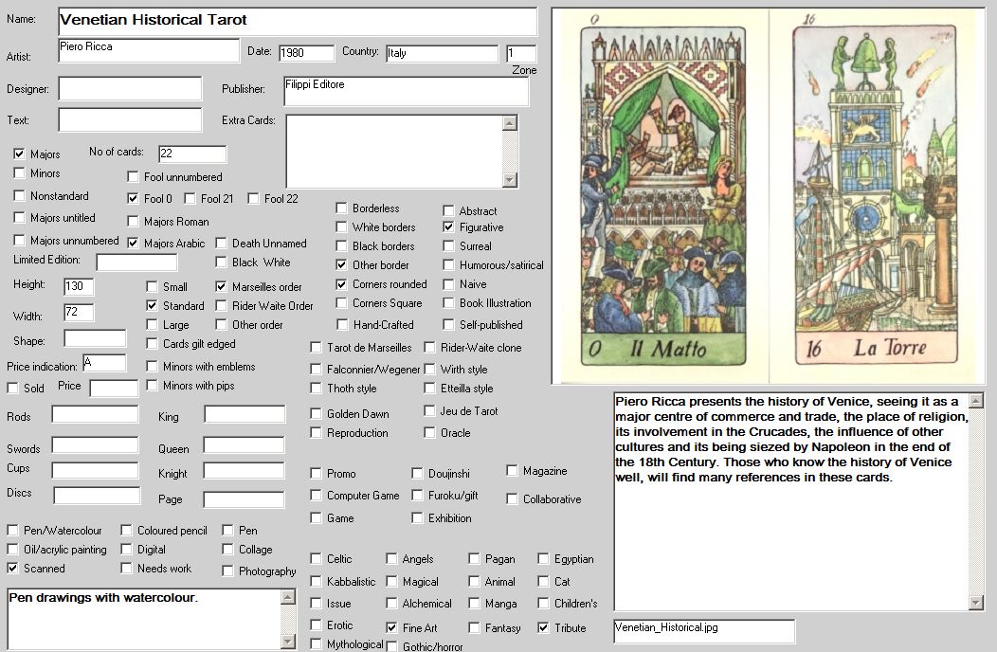This screenshot has width=997, height=652.
Task: Mark the deck as Sold
Action: [x=13, y=388]
